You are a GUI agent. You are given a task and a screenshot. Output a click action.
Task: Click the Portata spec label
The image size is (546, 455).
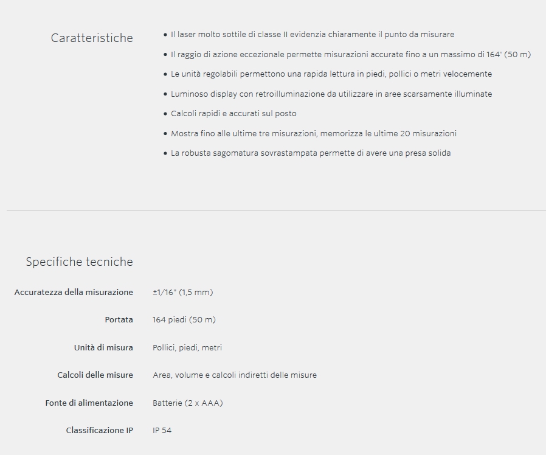tap(119, 320)
